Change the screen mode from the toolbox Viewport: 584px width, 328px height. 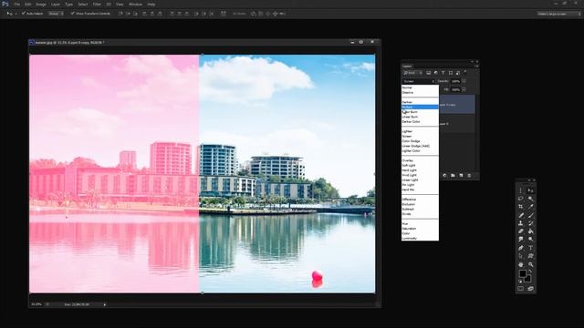(x=530, y=289)
